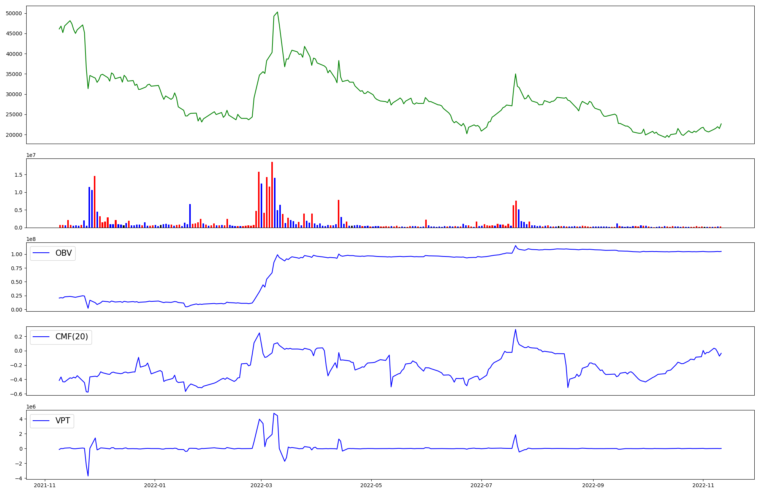Click the 2022-01 x-axis date label
Screen dimensions: 760x494
(155, 485)
